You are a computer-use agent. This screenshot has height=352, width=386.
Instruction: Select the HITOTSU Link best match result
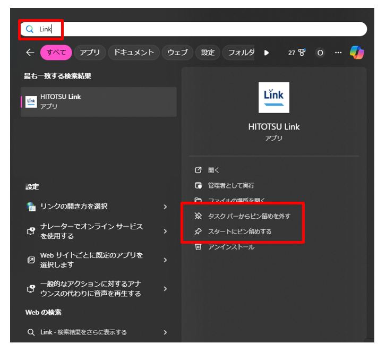(99, 101)
